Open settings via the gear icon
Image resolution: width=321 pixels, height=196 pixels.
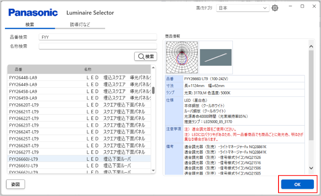click(275, 8)
